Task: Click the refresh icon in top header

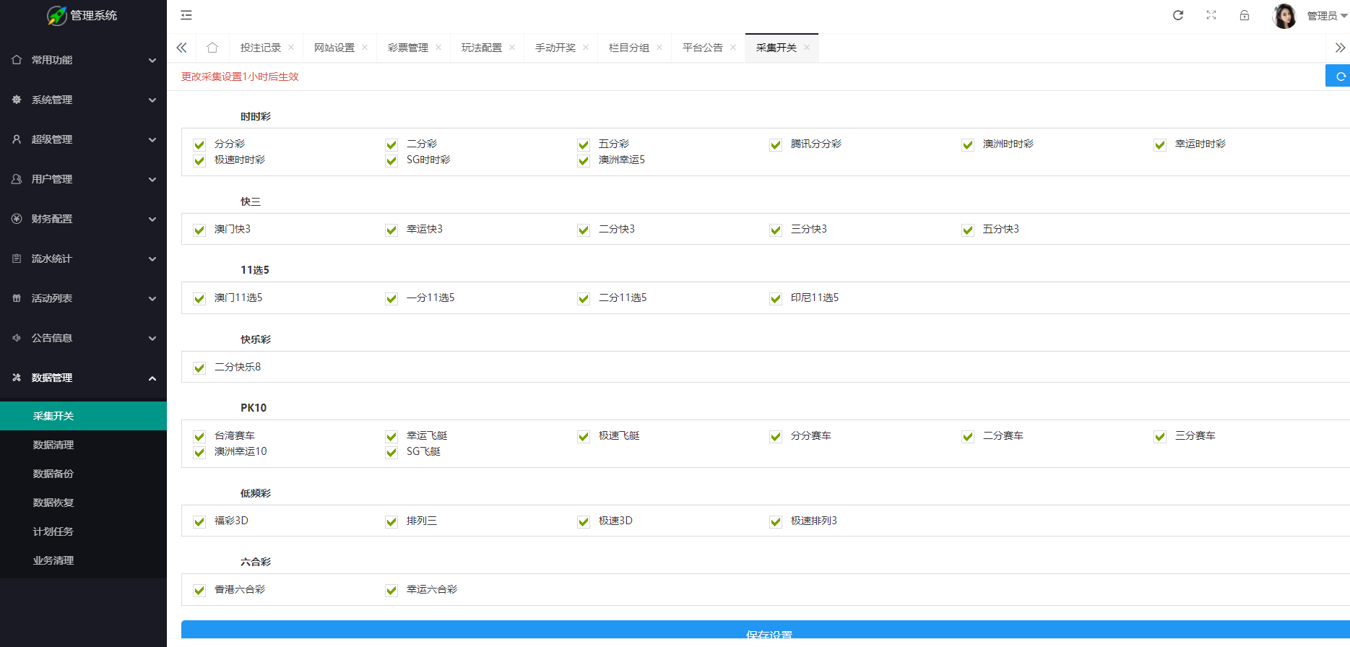Action: [x=1178, y=15]
